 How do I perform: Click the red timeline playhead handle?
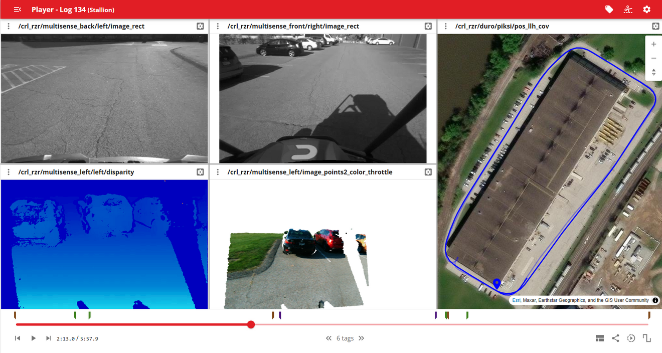tap(251, 324)
